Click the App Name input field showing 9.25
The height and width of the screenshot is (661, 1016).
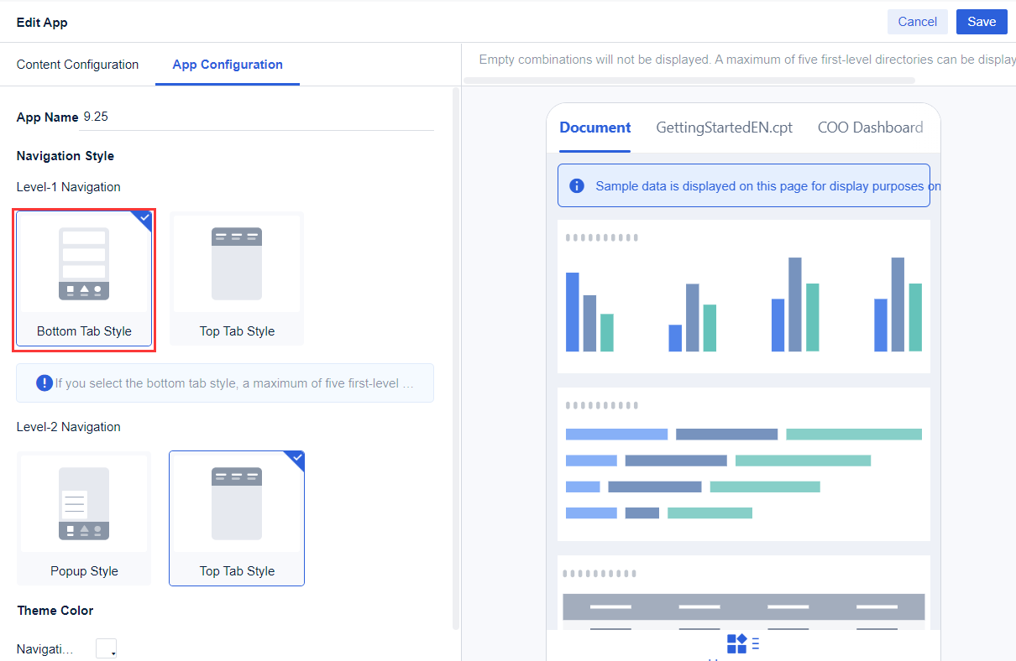coord(252,117)
